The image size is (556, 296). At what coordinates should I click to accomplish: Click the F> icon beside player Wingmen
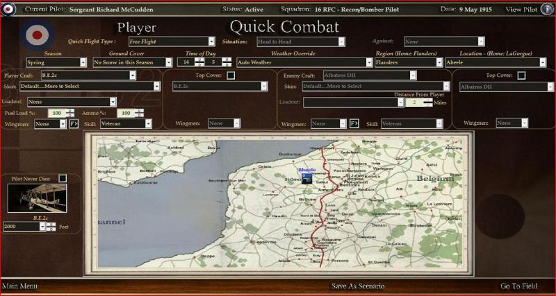(74, 124)
